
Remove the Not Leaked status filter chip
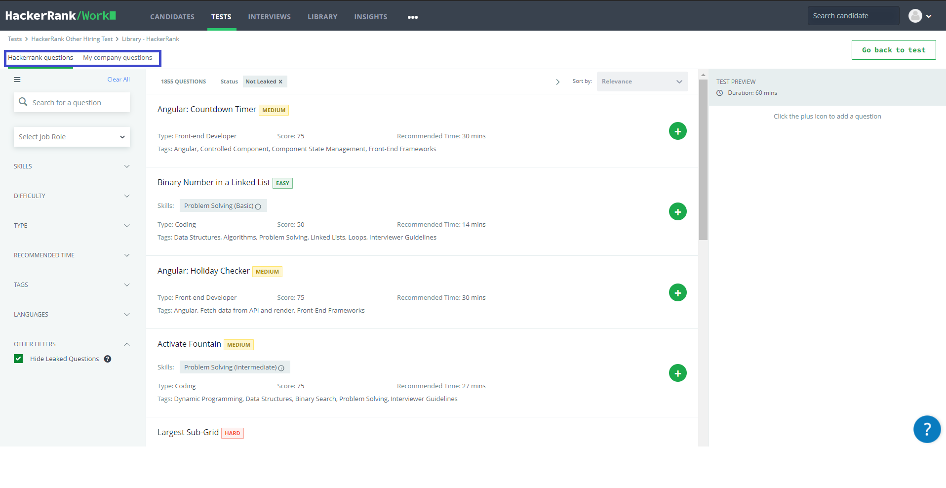[x=280, y=82]
